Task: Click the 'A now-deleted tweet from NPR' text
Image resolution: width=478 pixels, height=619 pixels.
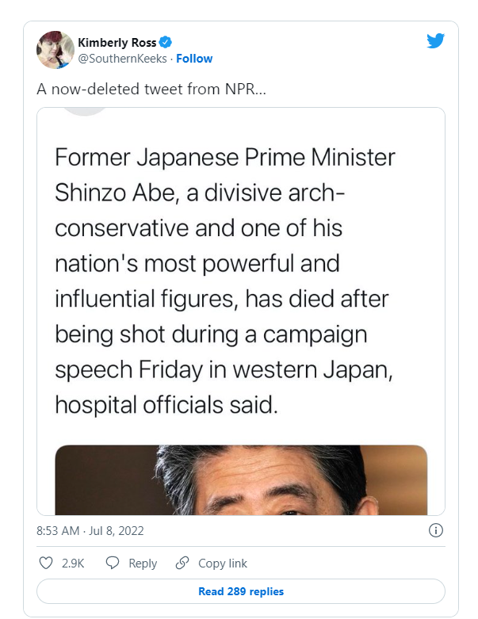Action: tap(151, 90)
